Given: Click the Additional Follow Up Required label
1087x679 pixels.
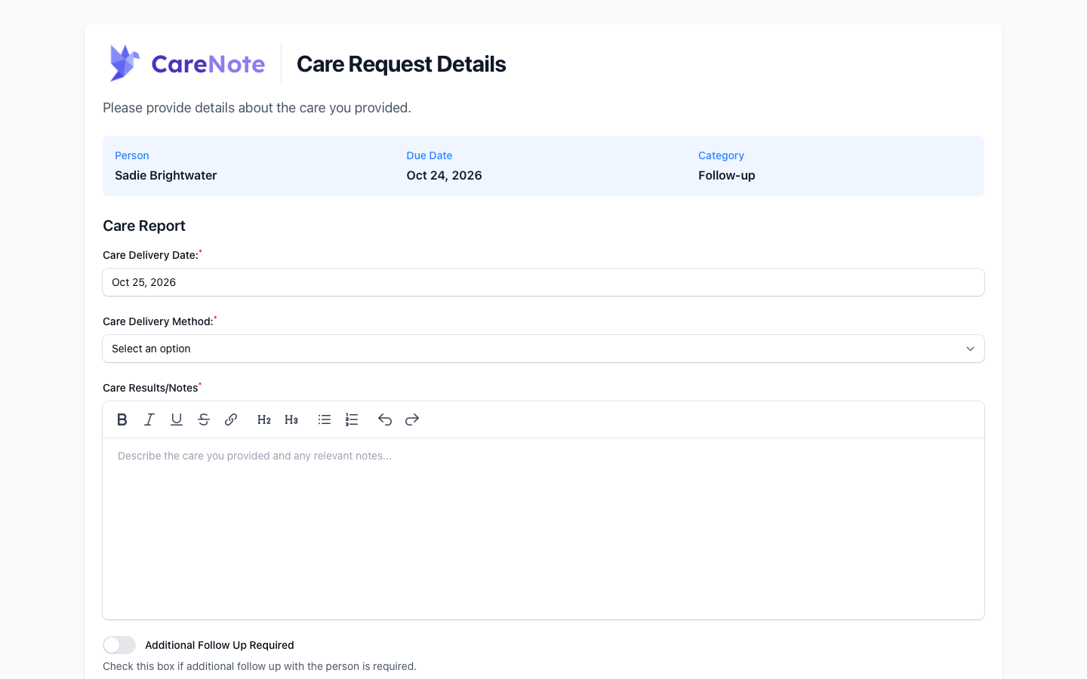Looking at the screenshot, I should 220,645.
